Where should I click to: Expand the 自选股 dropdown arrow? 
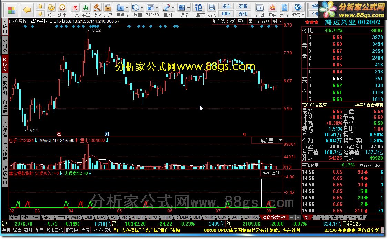pyautogui.click(x=127, y=8)
